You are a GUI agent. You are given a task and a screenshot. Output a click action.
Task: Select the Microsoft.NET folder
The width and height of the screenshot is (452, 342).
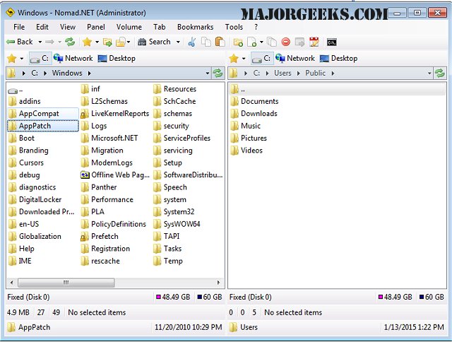click(x=109, y=138)
